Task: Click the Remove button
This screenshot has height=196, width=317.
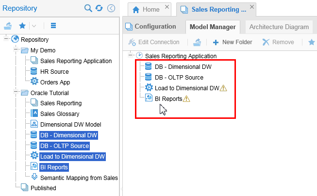Action: point(278,42)
